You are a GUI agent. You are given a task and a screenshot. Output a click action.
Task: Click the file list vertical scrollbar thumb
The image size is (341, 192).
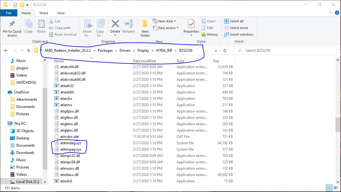[x=338, y=125]
